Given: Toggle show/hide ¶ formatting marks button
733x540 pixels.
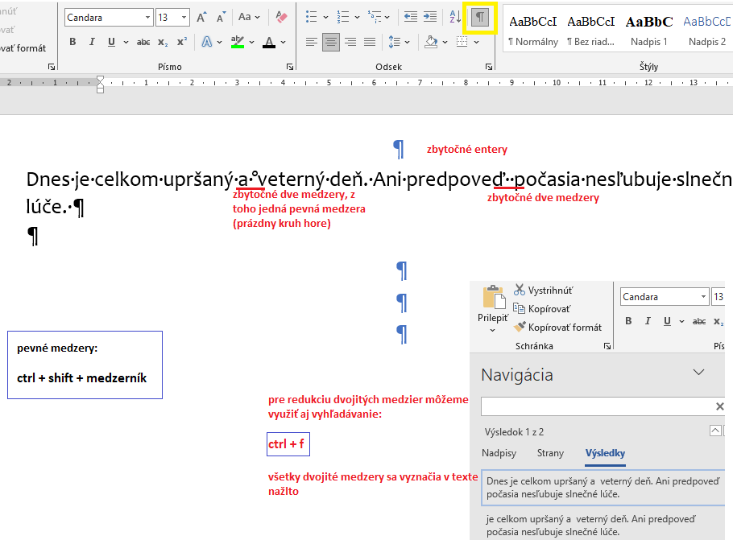Looking at the screenshot, I should (479, 17).
